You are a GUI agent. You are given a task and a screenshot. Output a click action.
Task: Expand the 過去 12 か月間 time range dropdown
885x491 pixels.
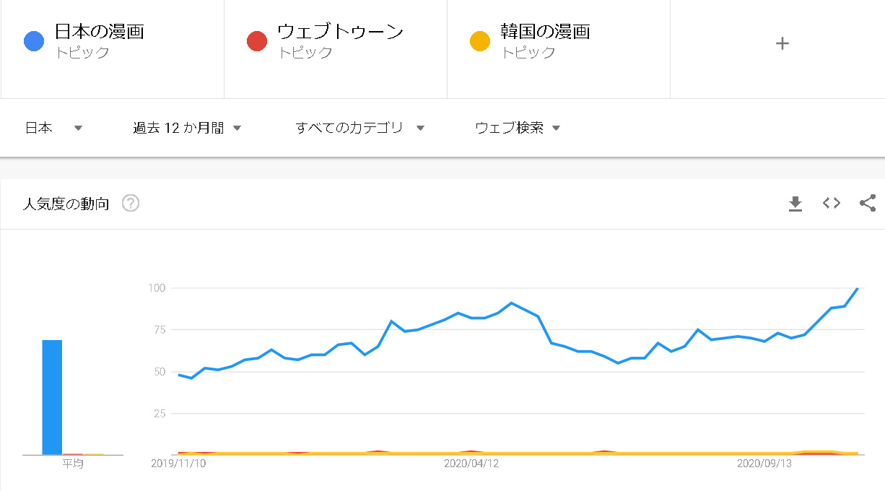(187, 128)
